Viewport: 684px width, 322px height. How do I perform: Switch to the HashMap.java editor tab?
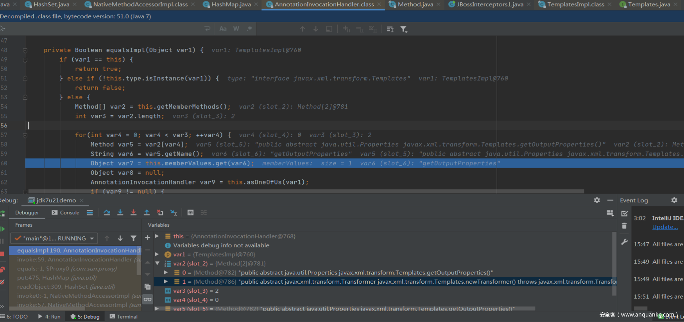click(x=231, y=4)
